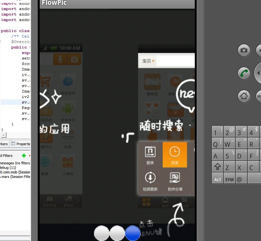Click keyboard key W
261x241 pixels.
click(x=230, y=143)
